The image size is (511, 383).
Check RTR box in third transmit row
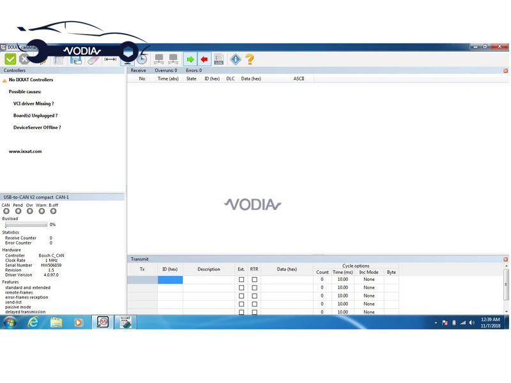254,296
